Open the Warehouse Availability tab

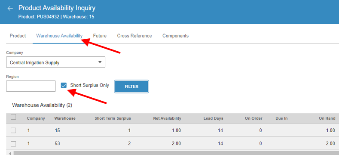pyautogui.click(x=59, y=36)
